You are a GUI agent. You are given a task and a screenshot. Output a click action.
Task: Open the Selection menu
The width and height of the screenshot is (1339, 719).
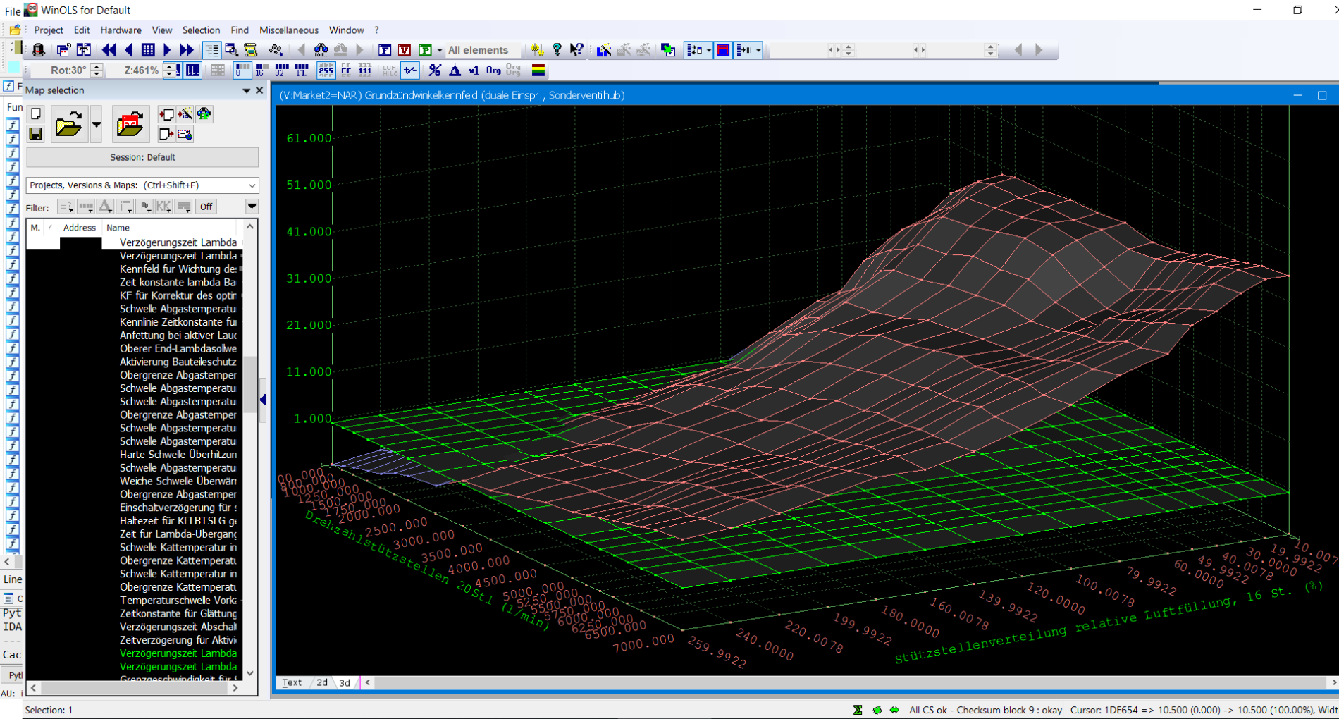pyautogui.click(x=201, y=30)
